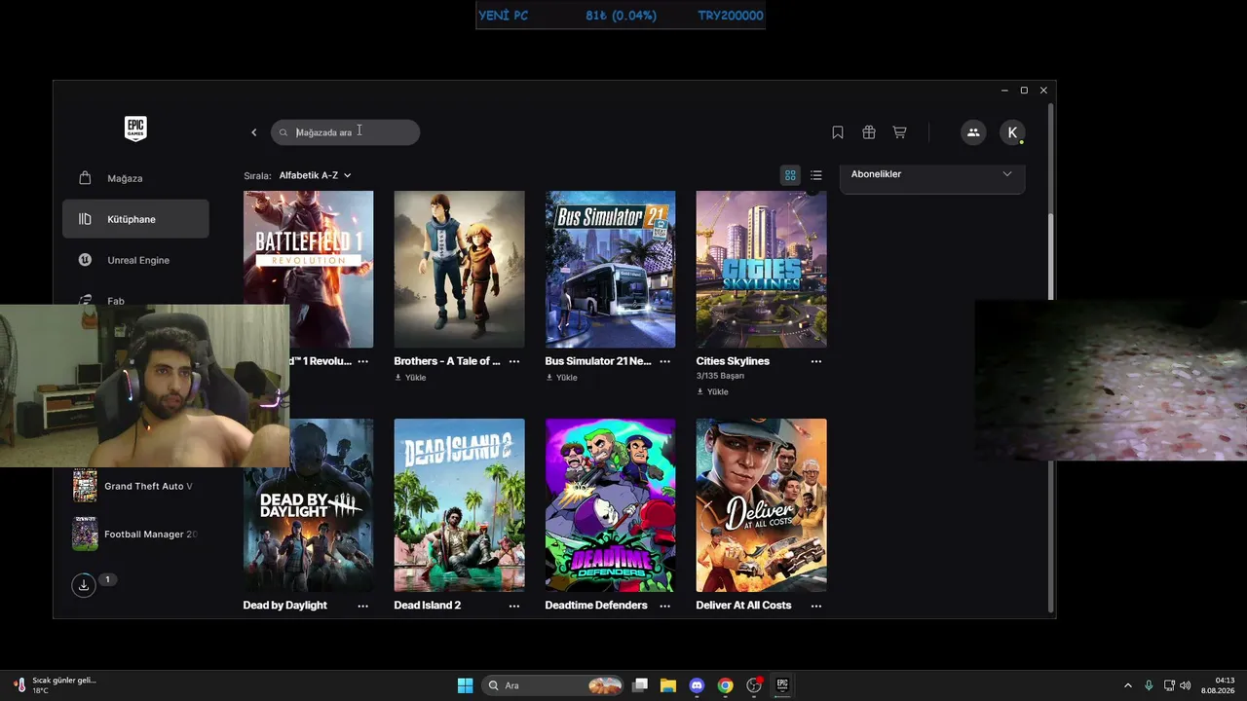The height and width of the screenshot is (701, 1247).
Task: Open Discord from taskbar
Action: point(697,685)
